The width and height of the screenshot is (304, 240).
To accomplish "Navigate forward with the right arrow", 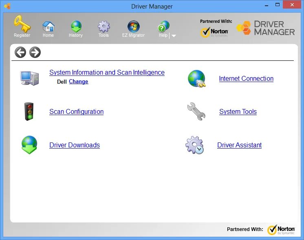I will click(x=35, y=52).
